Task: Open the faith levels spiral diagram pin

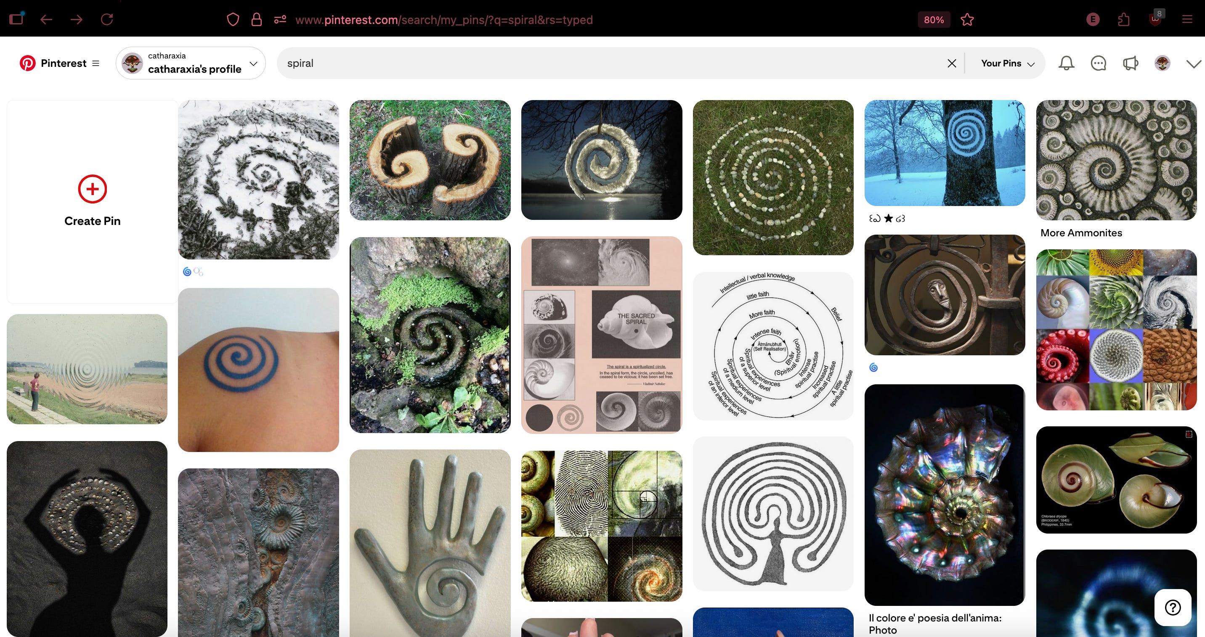Action: pyautogui.click(x=773, y=346)
